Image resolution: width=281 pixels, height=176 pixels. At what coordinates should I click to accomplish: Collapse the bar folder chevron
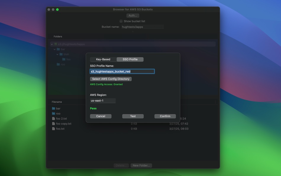(55, 49)
